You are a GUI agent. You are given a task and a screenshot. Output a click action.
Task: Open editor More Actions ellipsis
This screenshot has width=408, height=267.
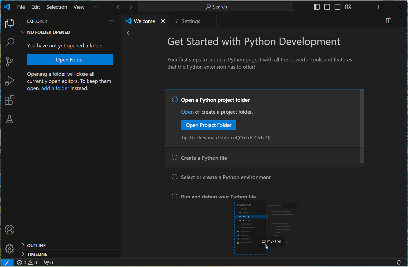(x=399, y=21)
